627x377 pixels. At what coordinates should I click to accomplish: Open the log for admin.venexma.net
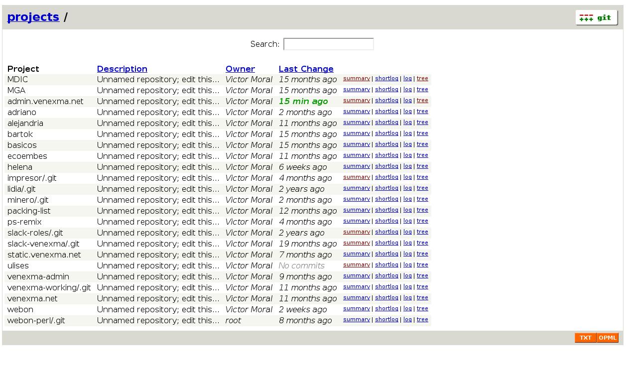point(407,101)
